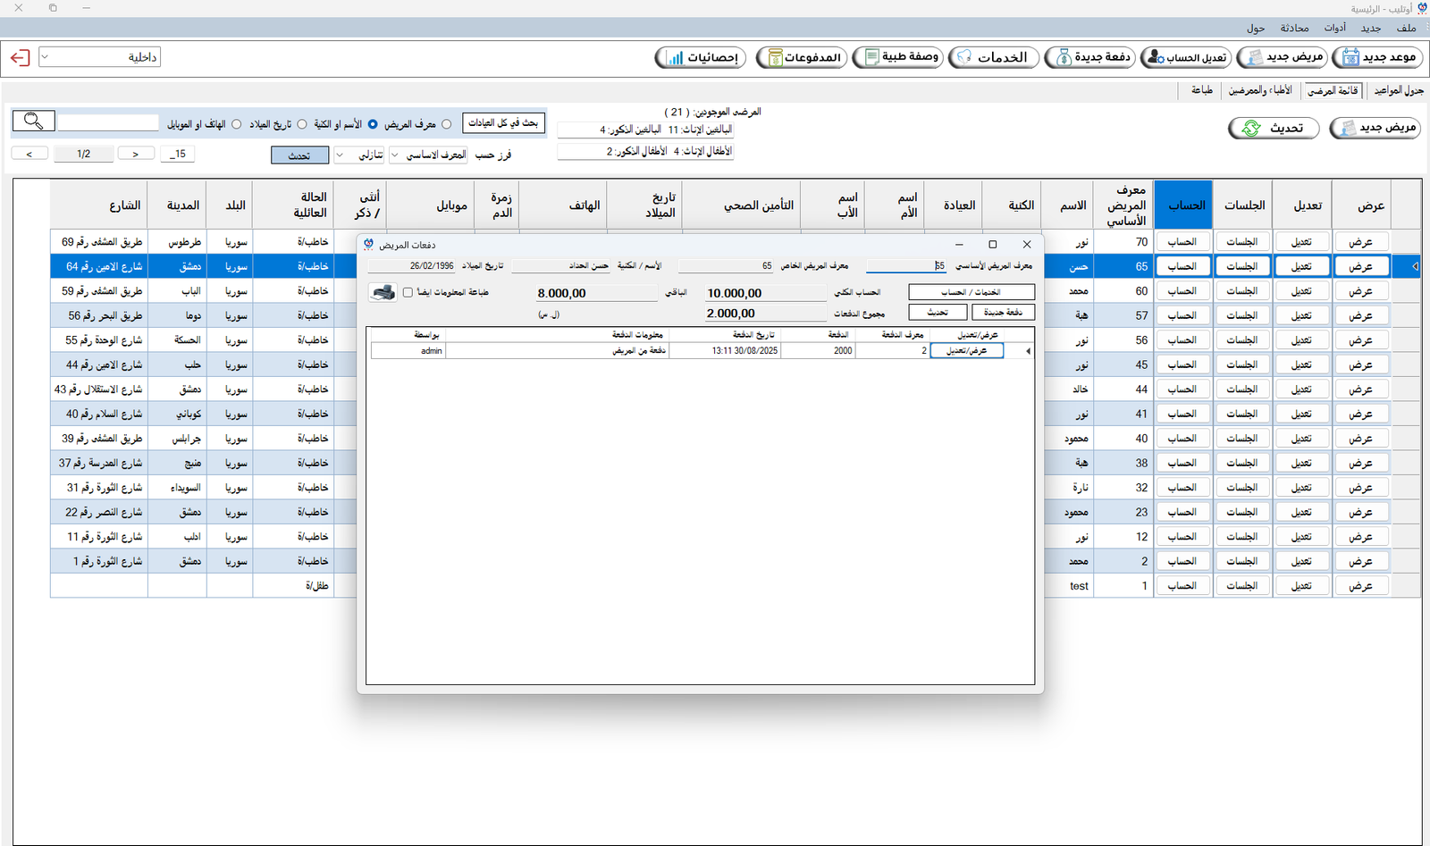Screen dimensions: 1430x846
Task: Open medical prescription وصفة طبية button
Action: pyautogui.click(x=898, y=58)
